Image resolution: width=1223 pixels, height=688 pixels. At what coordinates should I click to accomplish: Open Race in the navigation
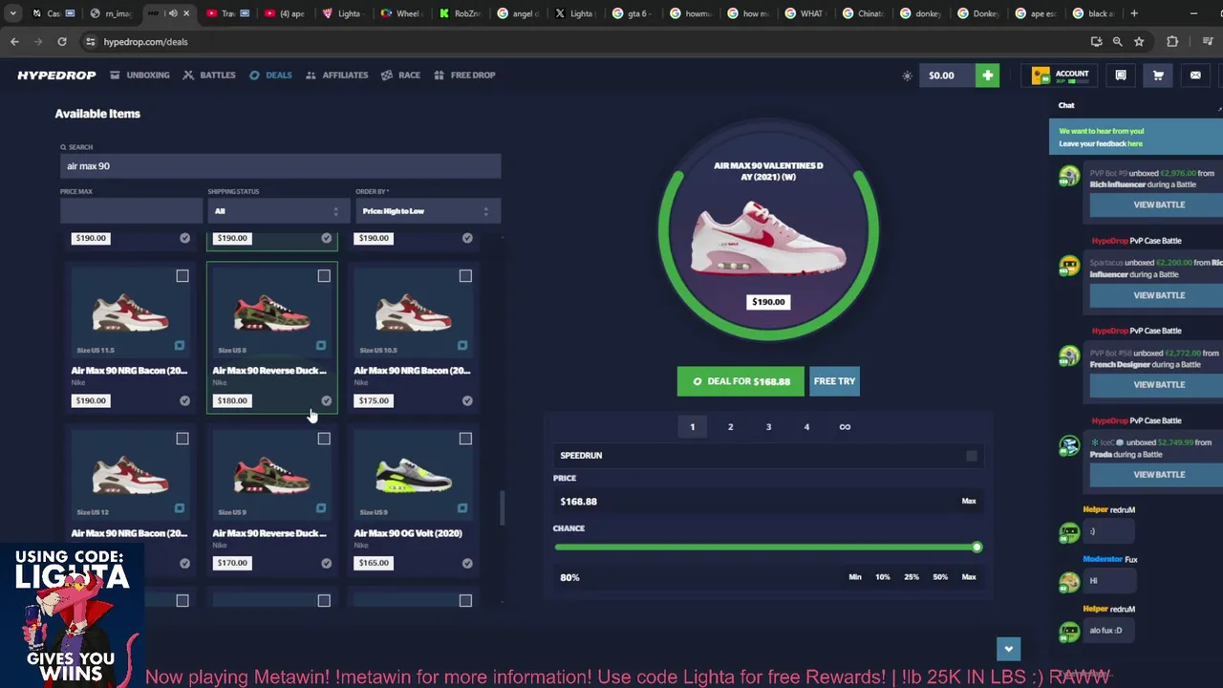point(400,75)
